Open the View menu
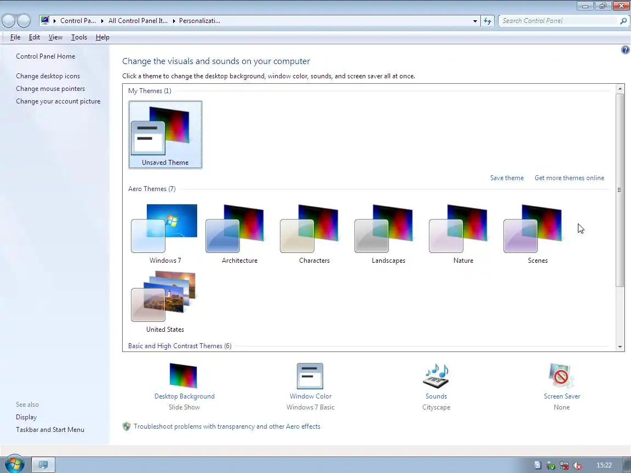 point(55,37)
